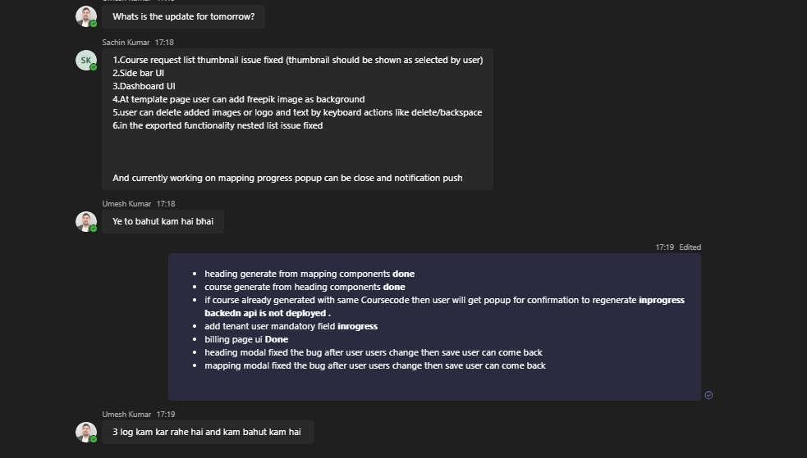Screen dimensions: 807x458
Task: Click the "Course request list thumbnail issue fixed" line
Action: 297,60
